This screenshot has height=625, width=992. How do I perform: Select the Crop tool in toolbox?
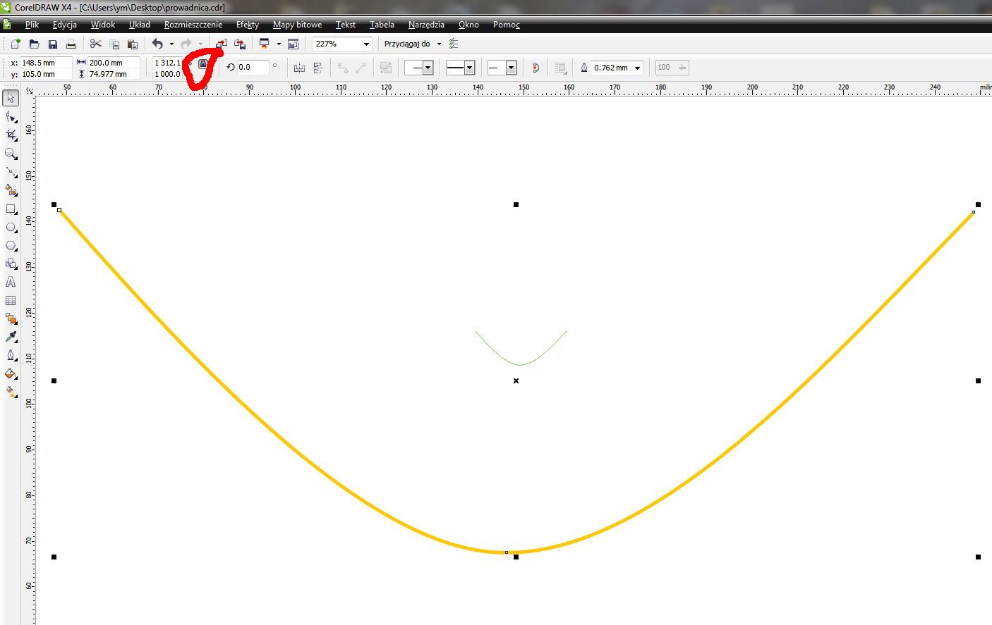(x=11, y=135)
